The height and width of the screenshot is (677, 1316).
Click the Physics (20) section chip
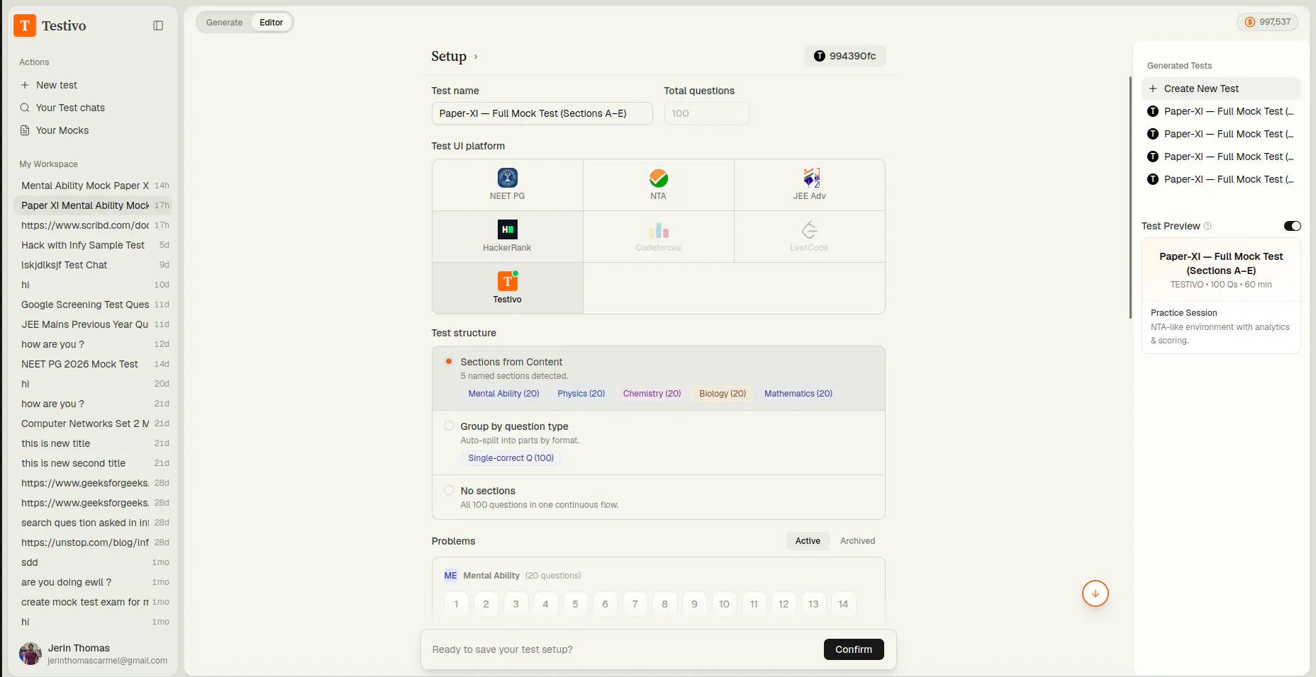click(x=581, y=394)
